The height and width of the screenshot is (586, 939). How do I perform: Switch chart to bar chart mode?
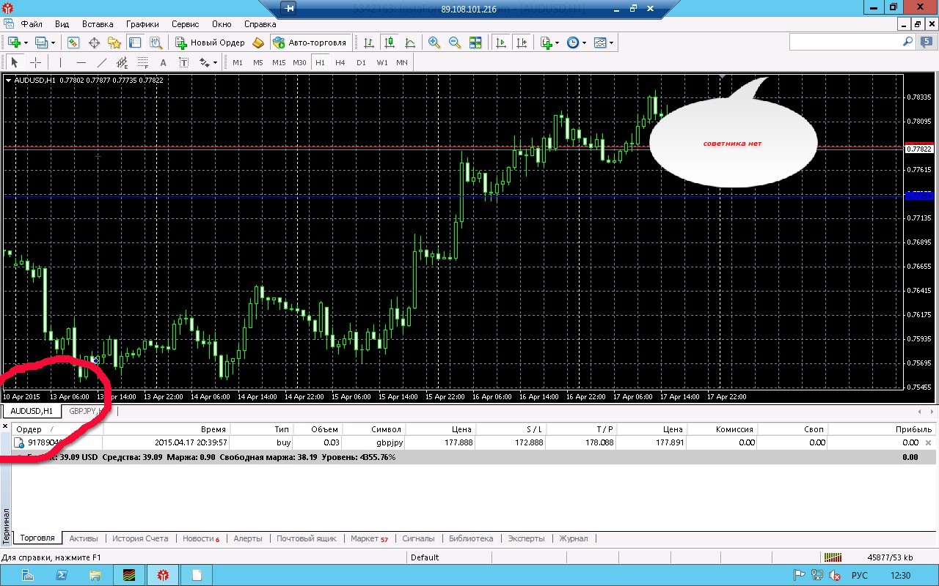pyautogui.click(x=369, y=42)
